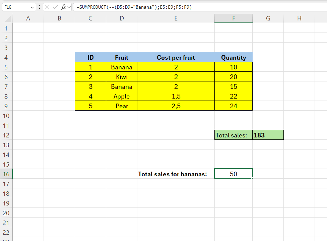Image resolution: width=327 pixels, height=241 pixels.
Task: Select the Quantity cell showing 22
Action: click(x=233, y=96)
